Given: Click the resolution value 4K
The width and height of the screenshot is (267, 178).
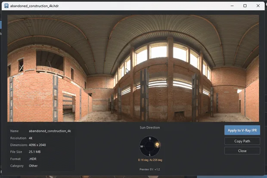Looking at the screenshot, I should pos(31,138).
